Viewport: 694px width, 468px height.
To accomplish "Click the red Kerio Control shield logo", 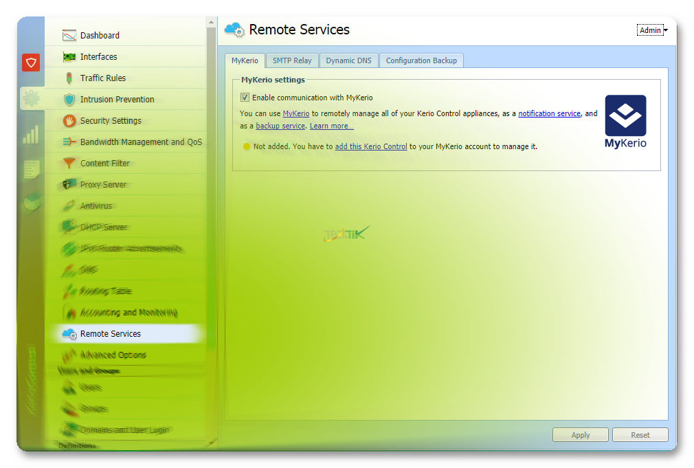I will coord(31,63).
